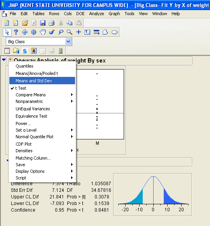Open the Tables menu
The height and width of the screenshot is (226, 210).
(x=38, y=14)
